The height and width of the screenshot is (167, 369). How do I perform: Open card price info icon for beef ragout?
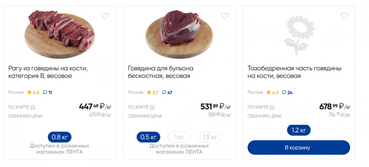33,108
